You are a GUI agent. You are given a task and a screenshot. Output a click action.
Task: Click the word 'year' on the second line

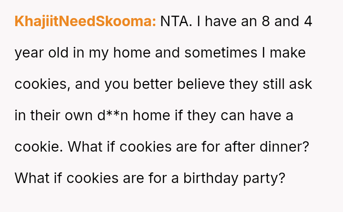[30, 53]
